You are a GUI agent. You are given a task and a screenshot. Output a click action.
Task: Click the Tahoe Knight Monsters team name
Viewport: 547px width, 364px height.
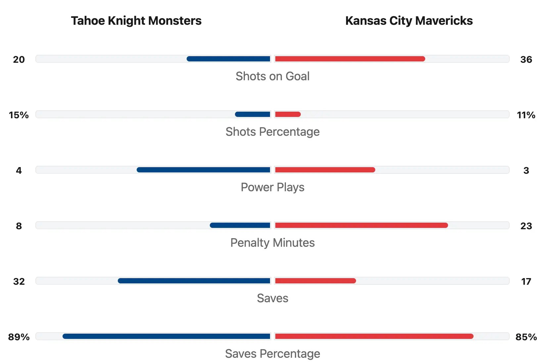tap(136, 21)
